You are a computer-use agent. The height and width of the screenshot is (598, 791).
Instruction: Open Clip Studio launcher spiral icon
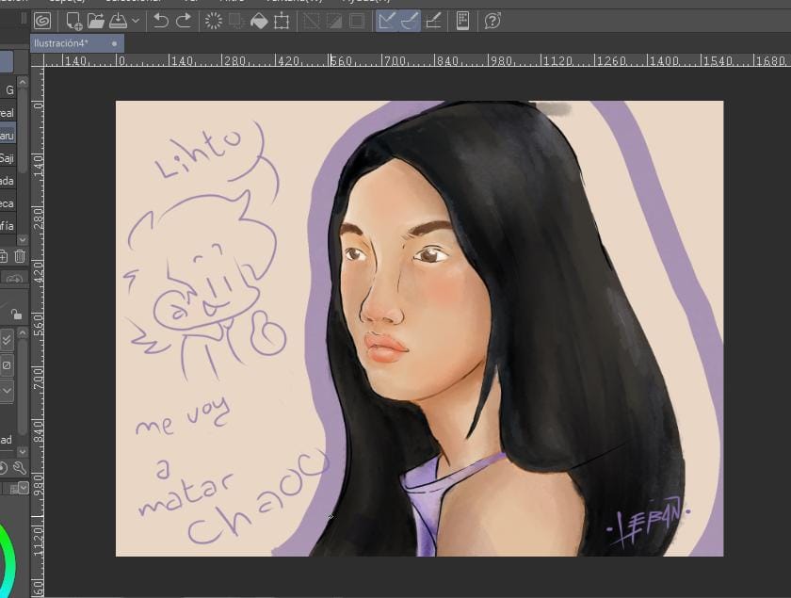click(x=42, y=22)
